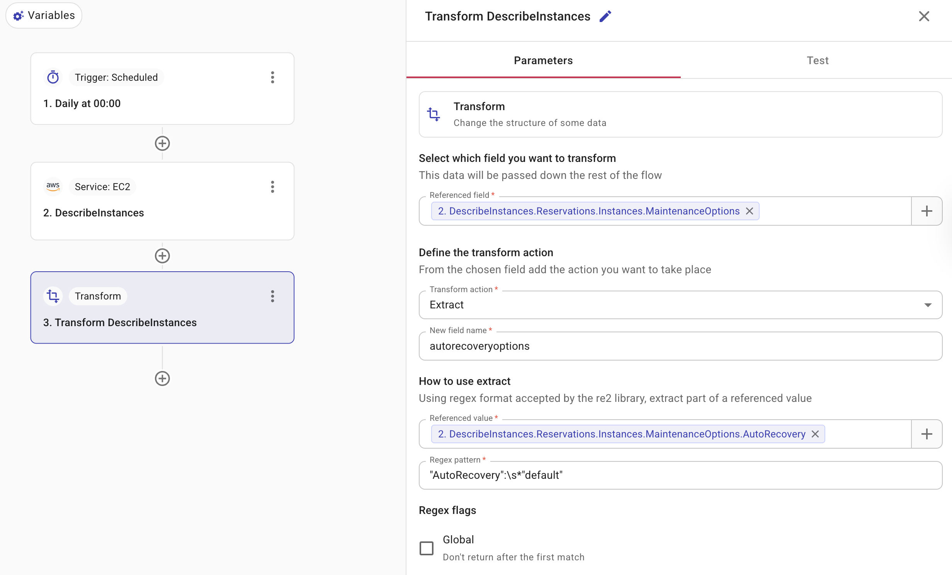Click the pencil edit icon beside title
This screenshot has width=952, height=575.
(605, 16)
